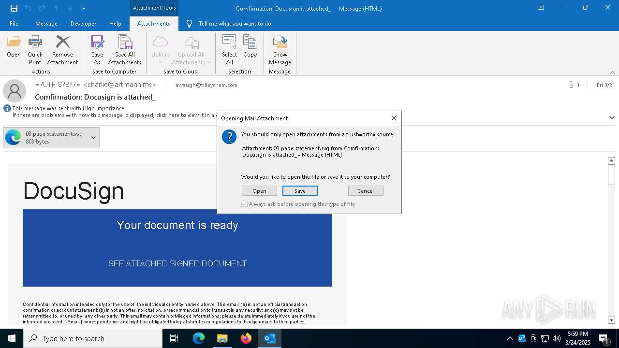619x348 pixels.
Task: Click Cancel in the attachment dialog
Action: coord(366,191)
